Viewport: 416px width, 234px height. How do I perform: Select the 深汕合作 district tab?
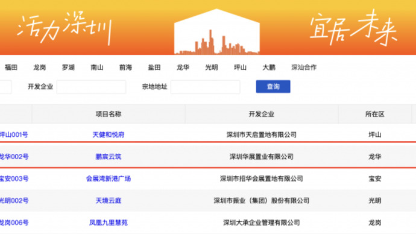(304, 68)
